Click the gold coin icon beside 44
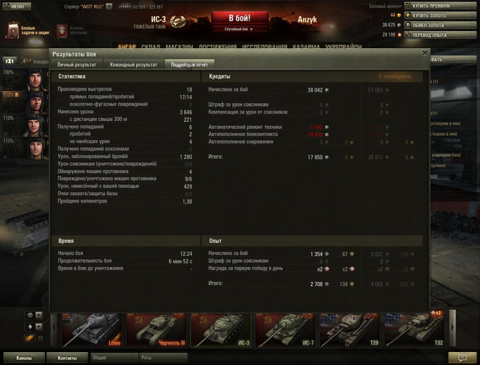 point(399,15)
